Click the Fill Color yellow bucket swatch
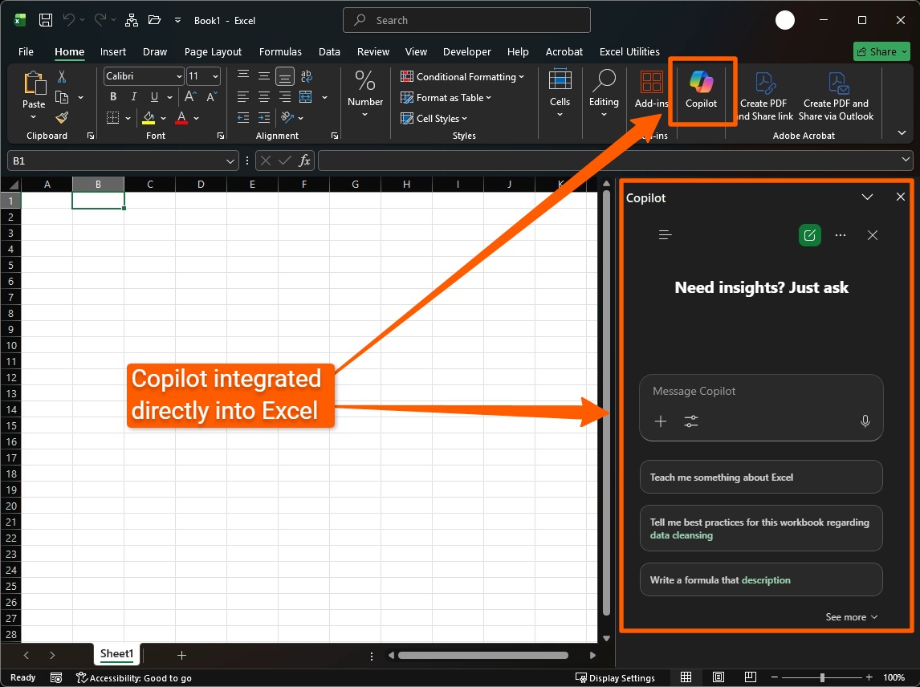This screenshot has height=687, width=920. pyautogui.click(x=149, y=118)
